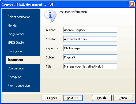Click the Document information heading text
This screenshot has height=104, width=136.
point(73,12)
